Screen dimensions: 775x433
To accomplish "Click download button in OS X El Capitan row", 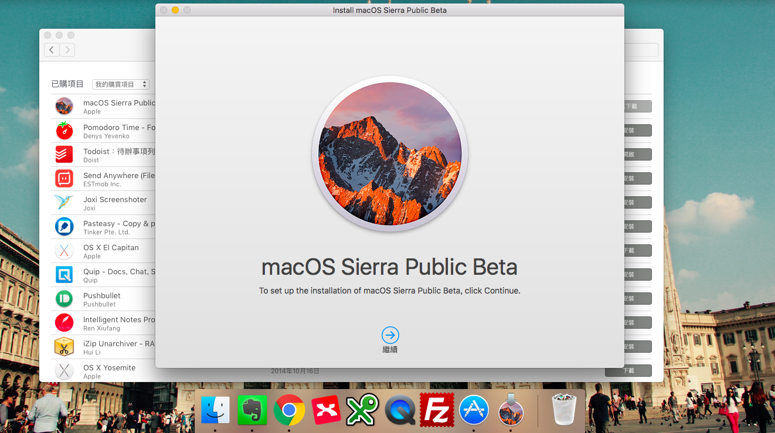I will coord(638,251).
